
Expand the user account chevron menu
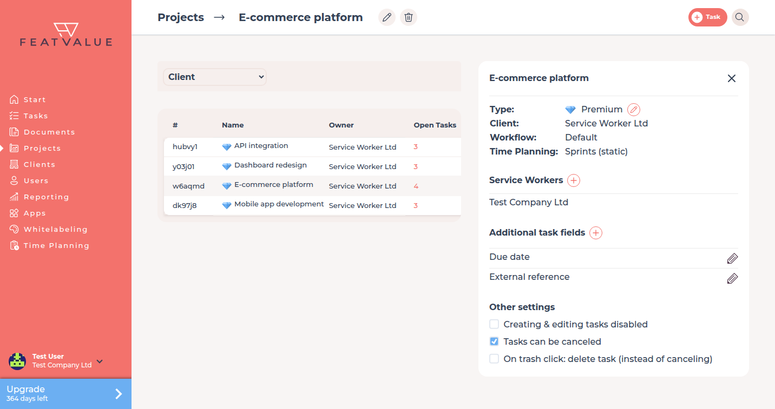[100, 361]
